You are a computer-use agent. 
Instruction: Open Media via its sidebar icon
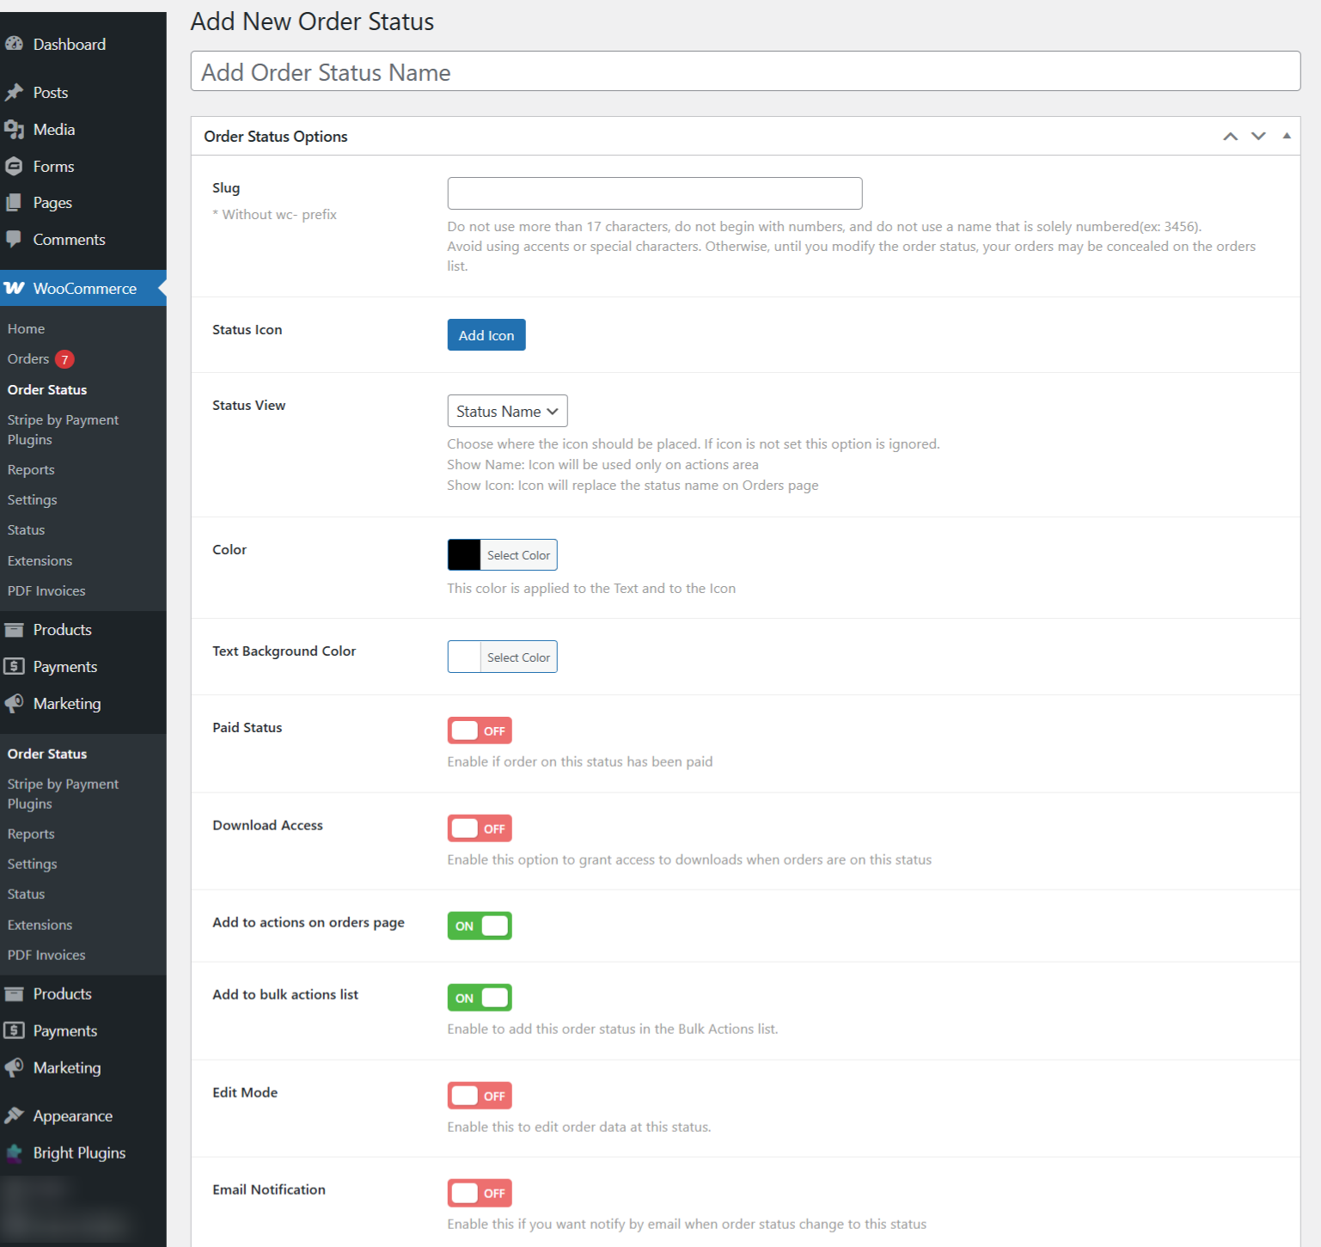tap(14, 130)
